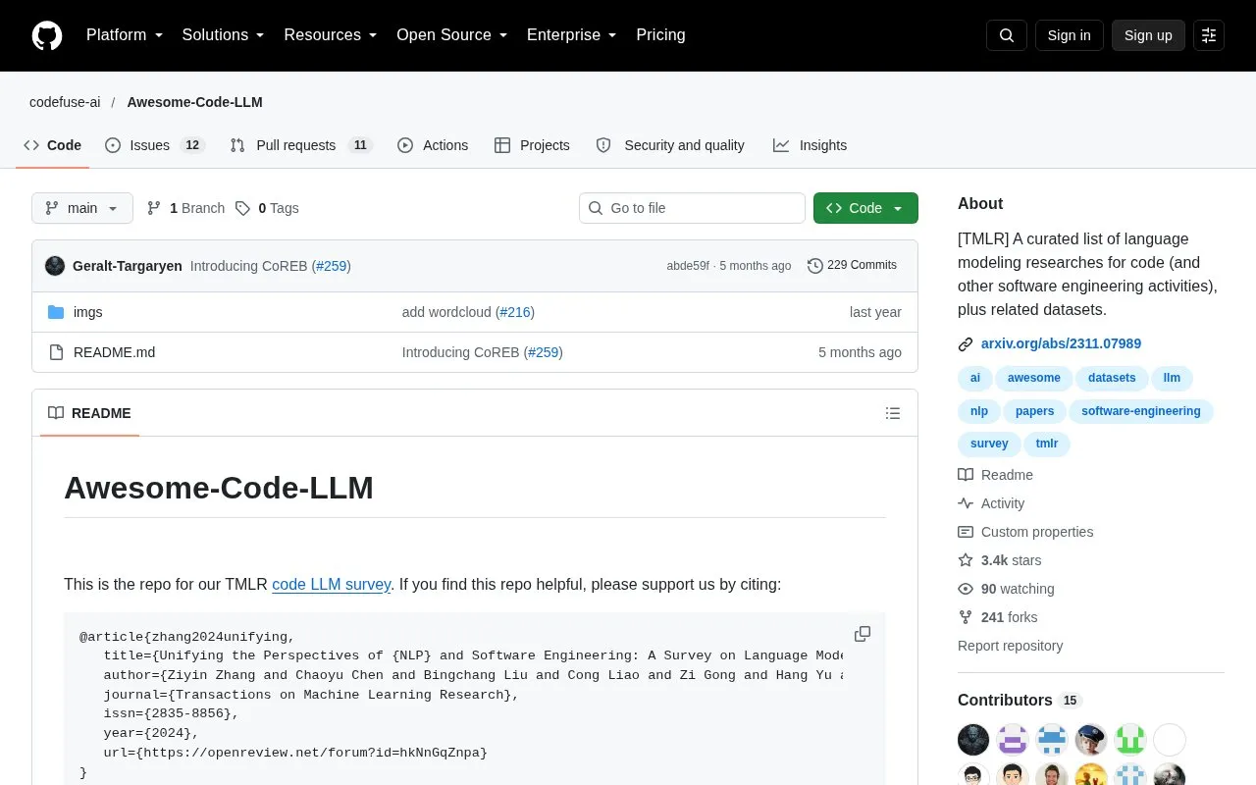Expand the Solutions menu
1256x785 pixels.
(x=224, y=35)
